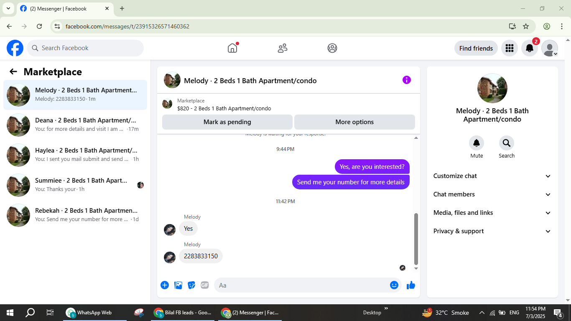The width and height of the screenshot is (571, 321).
Task: Click More options button
Action: coord(354,122)
